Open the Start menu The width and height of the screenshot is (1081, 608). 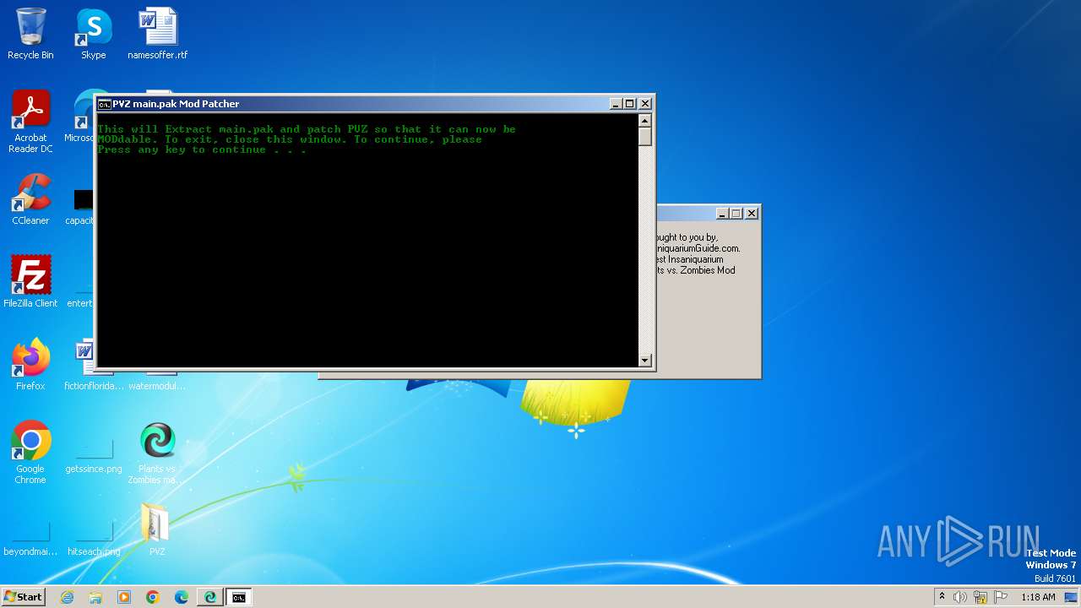click(23, 597)
